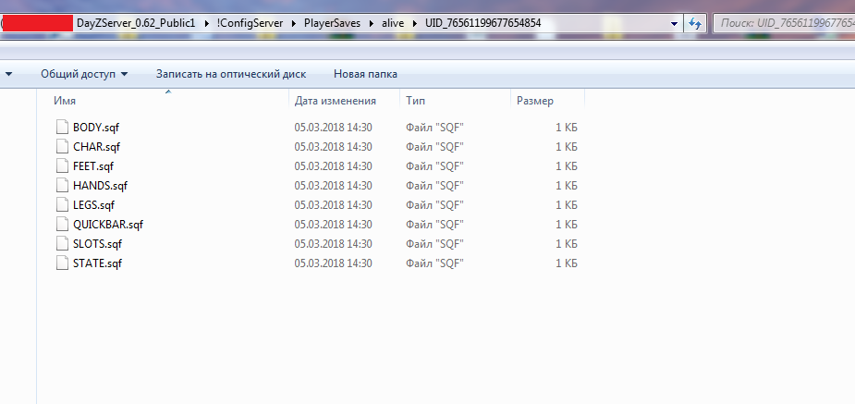Viewport: 855px width, 404px height.
Task: Sort by Тип column header
Action: coord(416,101)
